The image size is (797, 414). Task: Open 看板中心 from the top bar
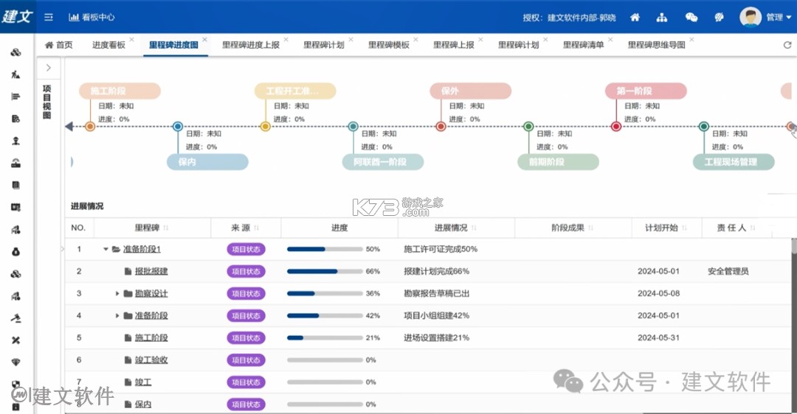click(x=92, y=17)
